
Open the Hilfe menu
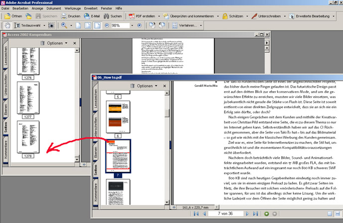(119, 8)
